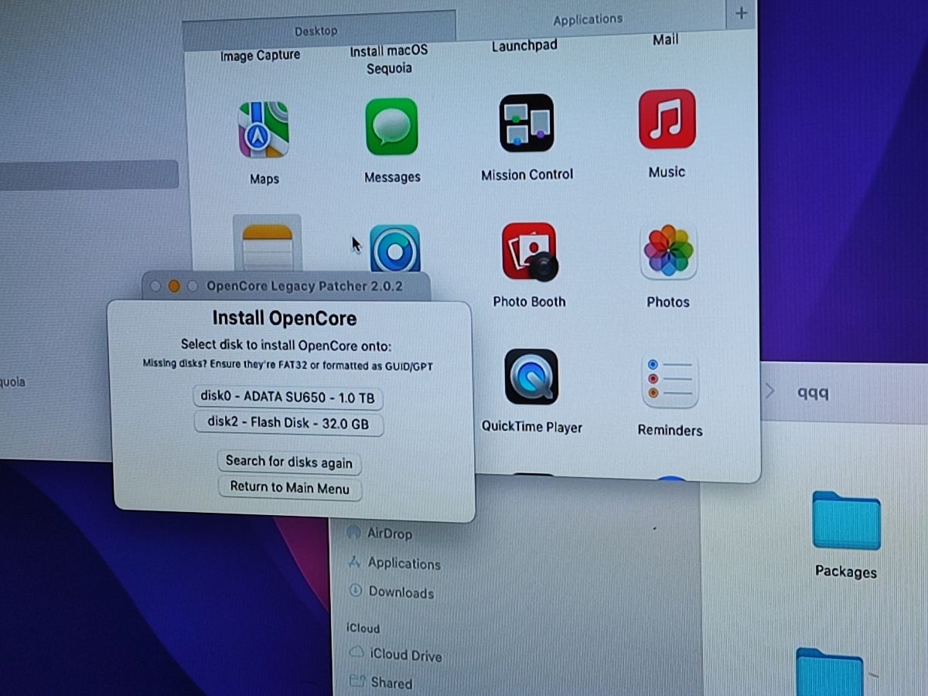
Task: Open the Music app icon
Action: (667, 119)
